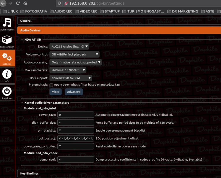Click the power_save input field

click(x=76, y=115)
